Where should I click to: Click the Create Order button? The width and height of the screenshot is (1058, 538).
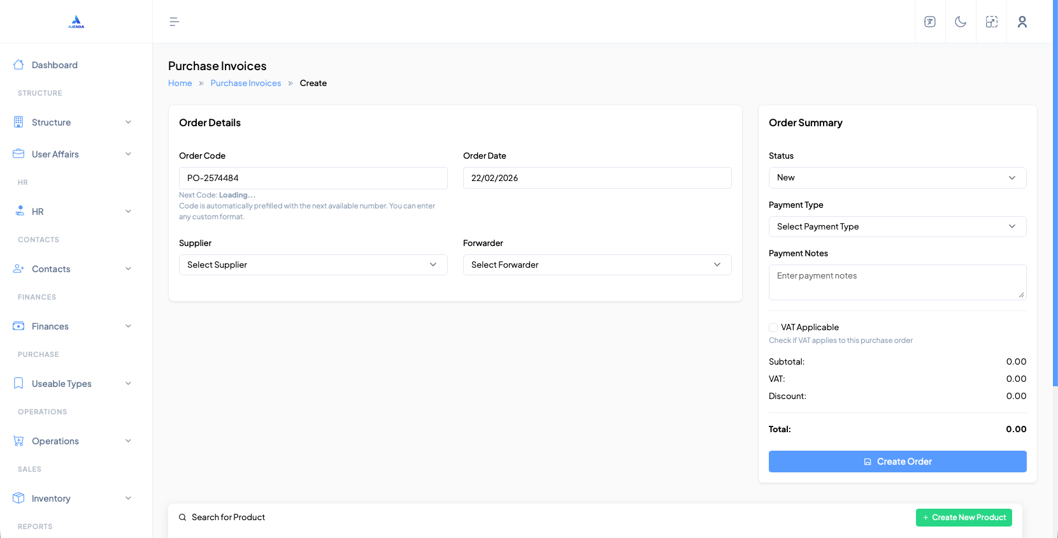pyautogui.click(x=897, y=462)
